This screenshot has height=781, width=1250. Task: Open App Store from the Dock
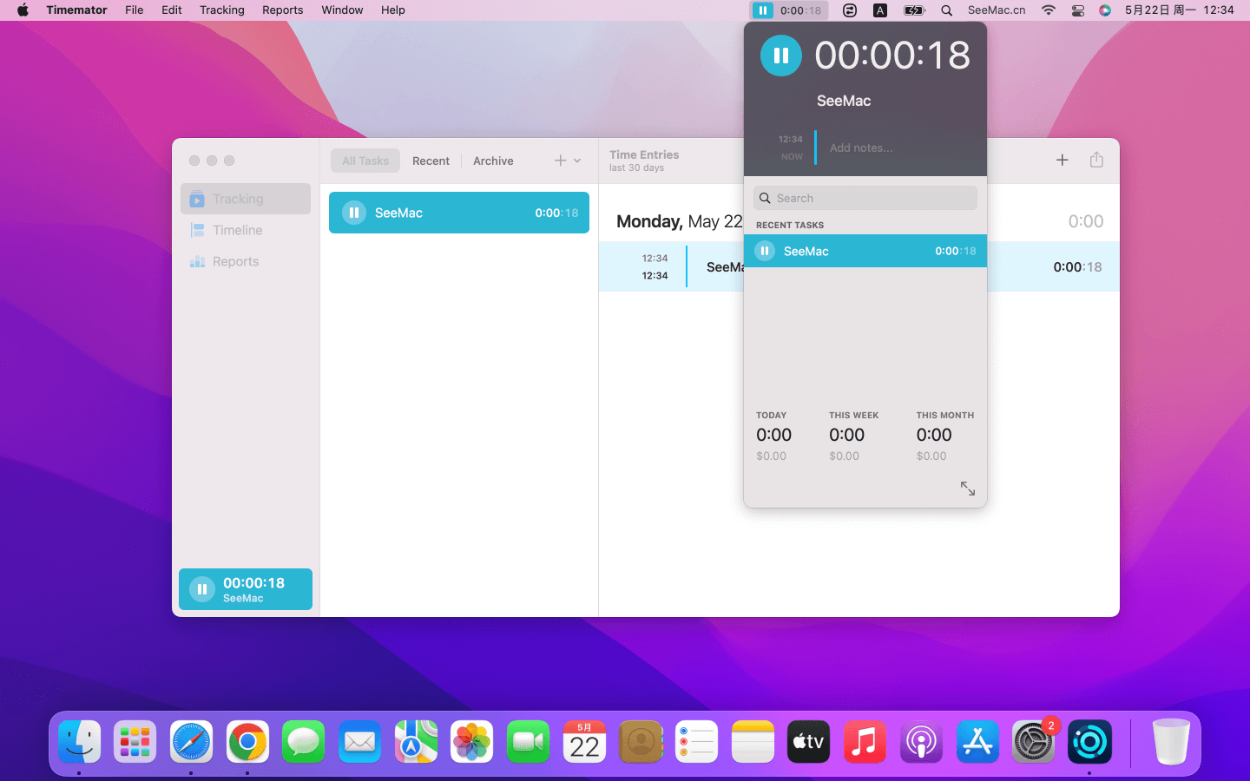pyautogui.click(x=977, y=742)
